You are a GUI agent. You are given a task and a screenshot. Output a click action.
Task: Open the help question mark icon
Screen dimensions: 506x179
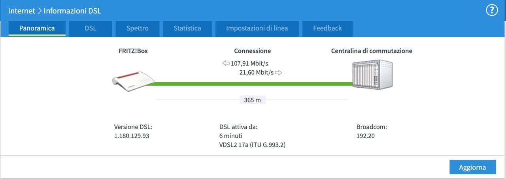pos(492,11)
